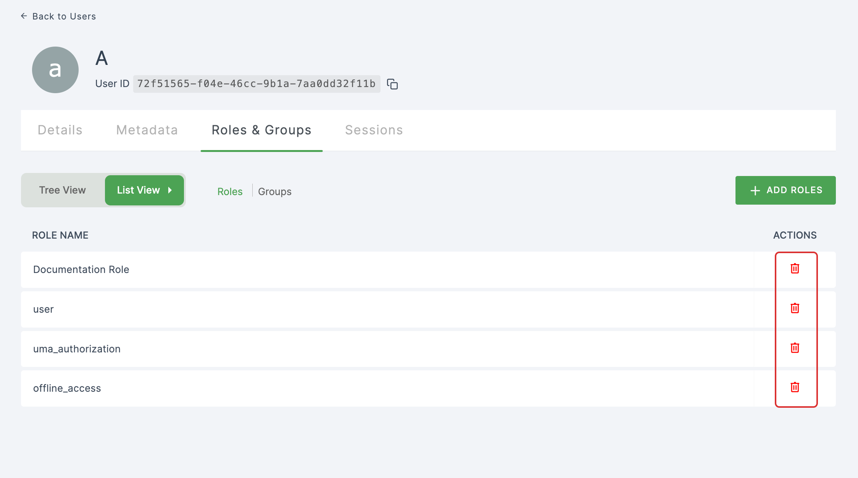The height and width of the screenshot is (478, 858).
Task: Click delete icon for uma_authorization role
Action: (794, 347)
